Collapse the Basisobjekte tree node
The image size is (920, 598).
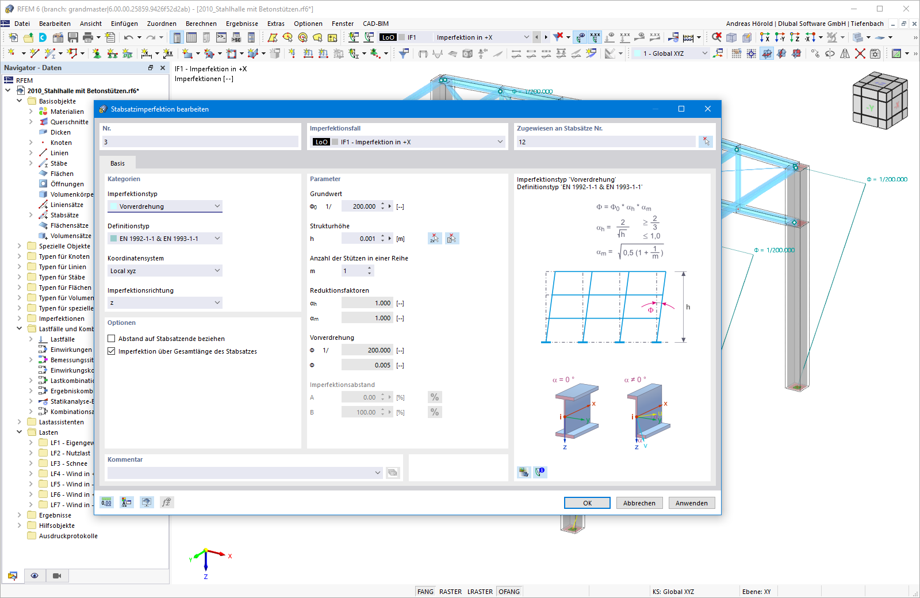click(x=20, y=101)
